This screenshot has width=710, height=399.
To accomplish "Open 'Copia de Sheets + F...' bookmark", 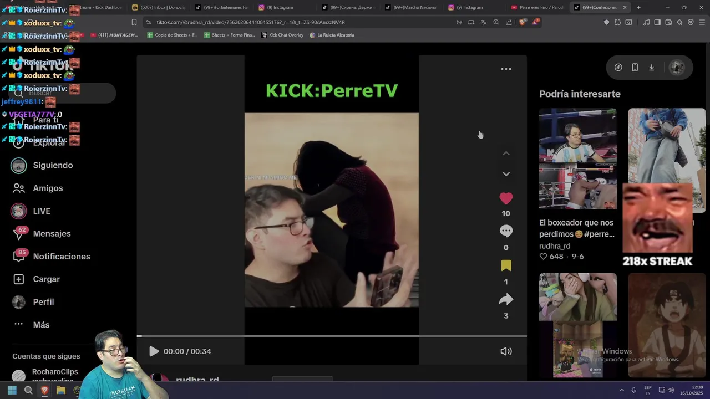I will tap(173, 35).
